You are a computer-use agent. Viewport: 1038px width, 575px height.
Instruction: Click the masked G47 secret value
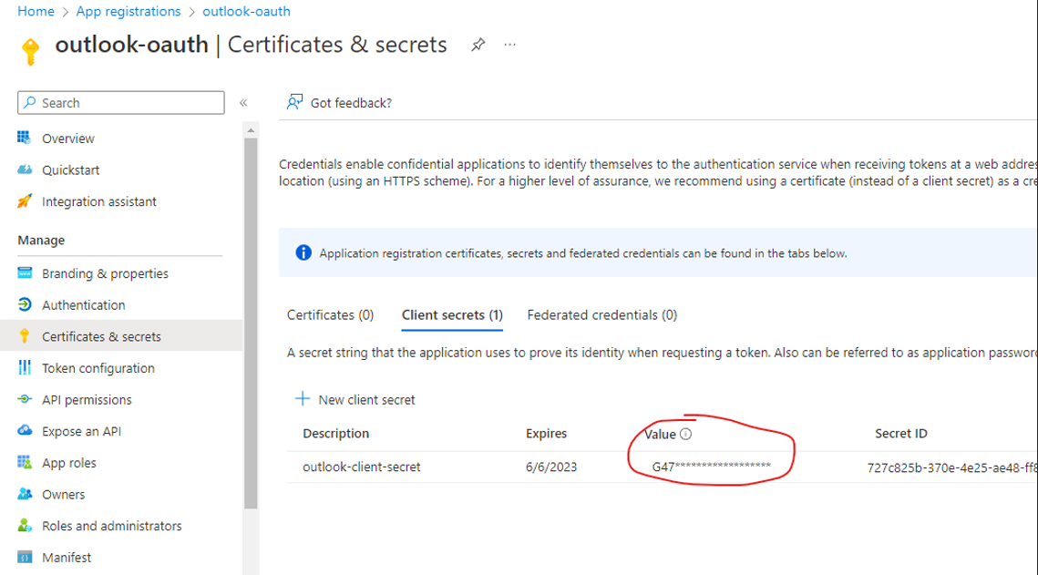(712, 467)
